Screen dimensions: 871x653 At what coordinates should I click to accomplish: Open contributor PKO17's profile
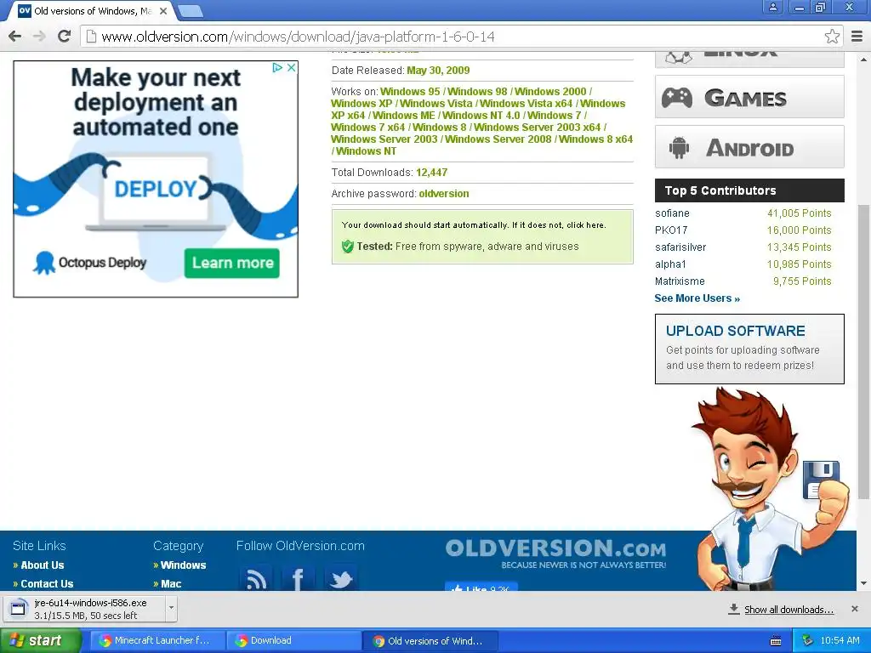671,230
